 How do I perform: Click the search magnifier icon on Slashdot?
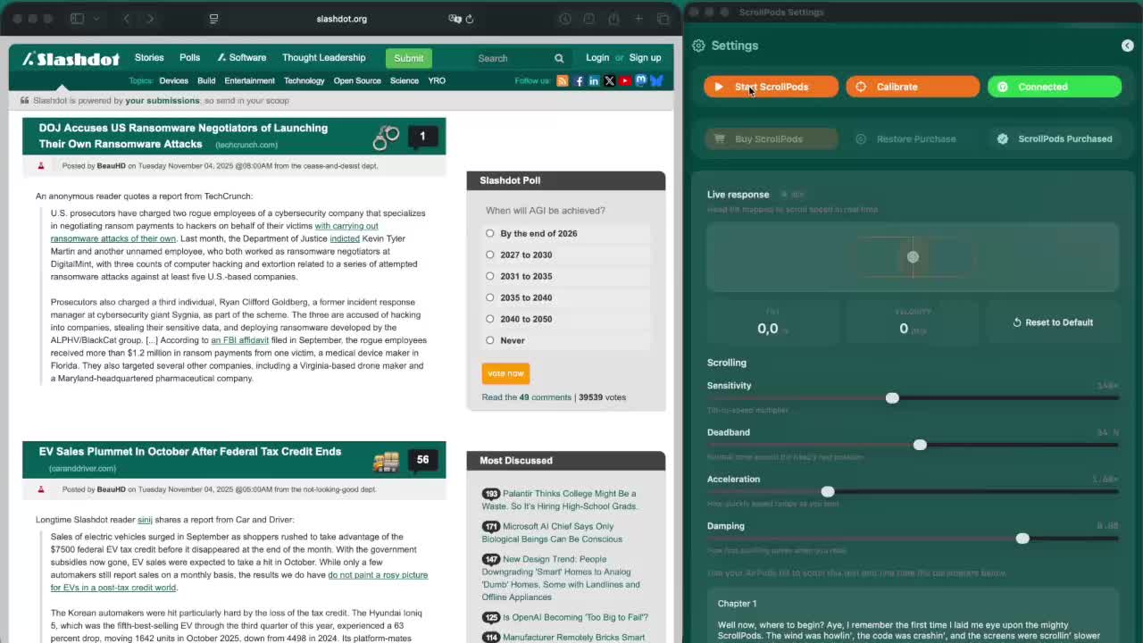tap(559, 58)
